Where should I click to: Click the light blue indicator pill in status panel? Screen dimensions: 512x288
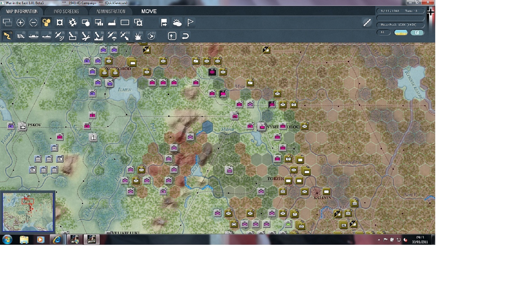[x=417, y=32]
